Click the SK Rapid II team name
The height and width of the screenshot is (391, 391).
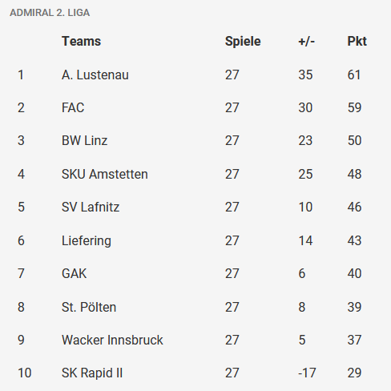92,373
